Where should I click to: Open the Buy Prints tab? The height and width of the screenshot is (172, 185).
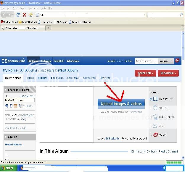[105, 78]
